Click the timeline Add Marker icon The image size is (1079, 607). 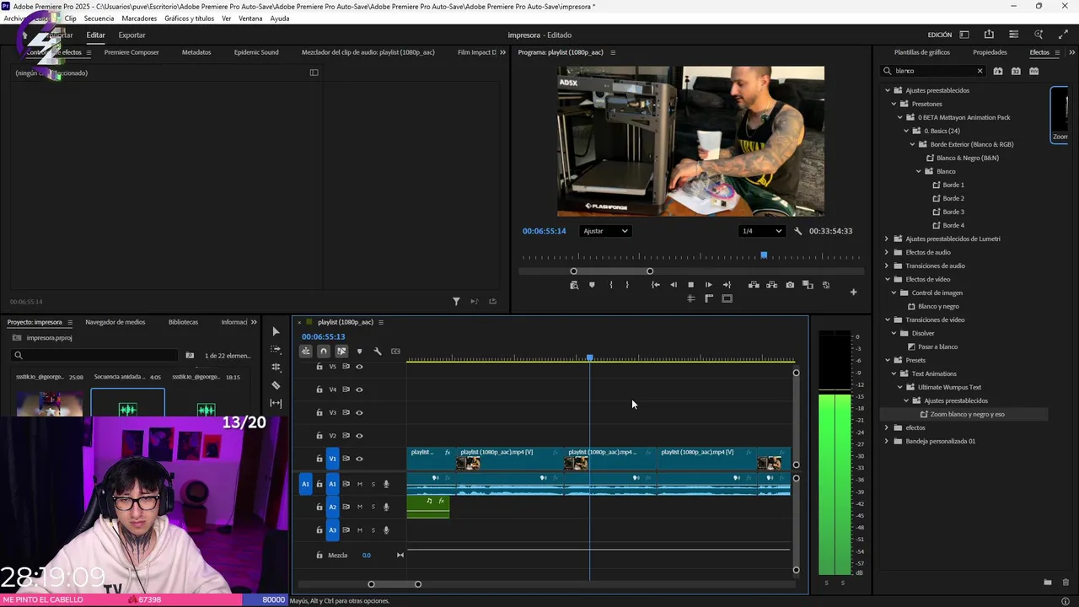click(x=359, y=352)
